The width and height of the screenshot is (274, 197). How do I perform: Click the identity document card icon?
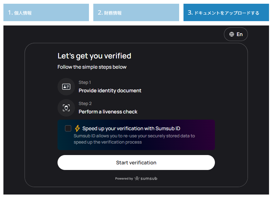coord(66,87)
